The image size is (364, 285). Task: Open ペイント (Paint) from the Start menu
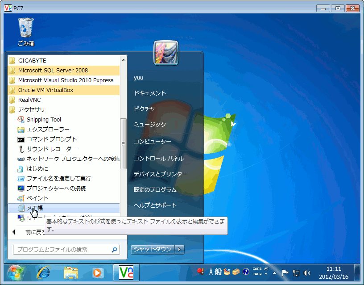[36, 198]
